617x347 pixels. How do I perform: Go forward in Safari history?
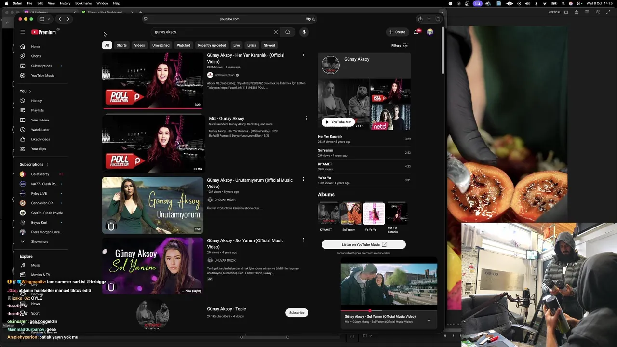pyautogui.click(x=68, y=19)
